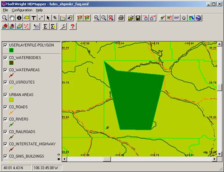
Task: Toggle CO_RAILROADS layer checkbox
Action: coord(5,132)
